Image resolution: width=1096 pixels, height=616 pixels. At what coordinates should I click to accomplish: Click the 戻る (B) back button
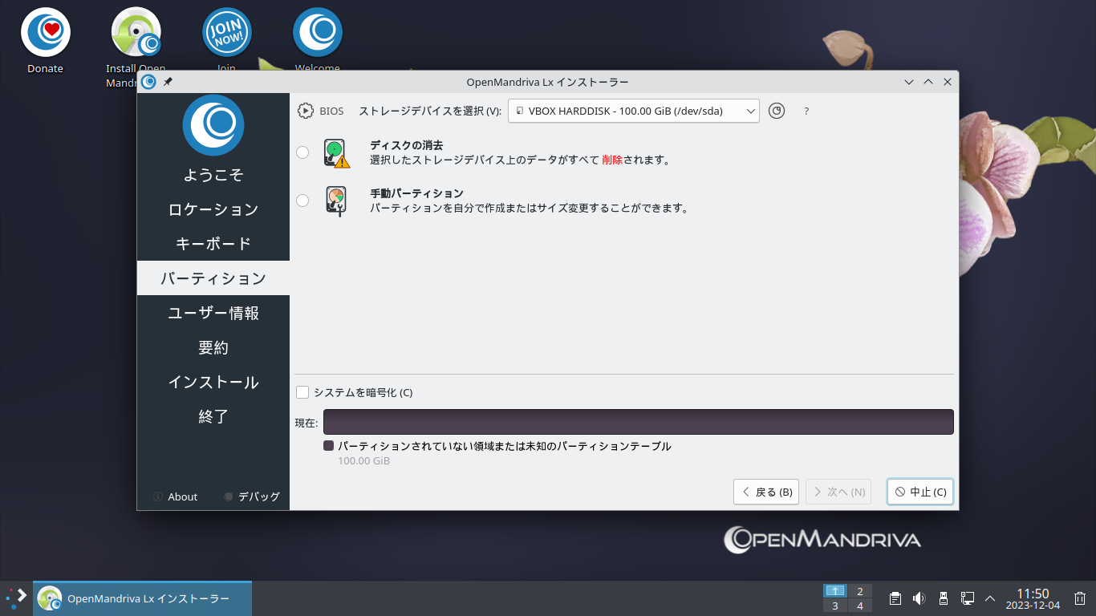coord(766,492)
